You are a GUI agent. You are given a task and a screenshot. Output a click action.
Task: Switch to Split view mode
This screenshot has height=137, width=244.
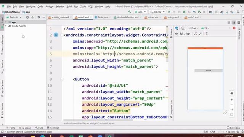point(234,23)
